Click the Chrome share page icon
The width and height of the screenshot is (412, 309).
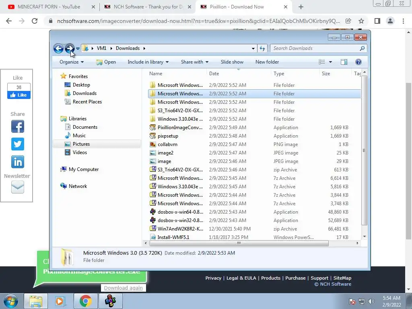click(348, 21)
